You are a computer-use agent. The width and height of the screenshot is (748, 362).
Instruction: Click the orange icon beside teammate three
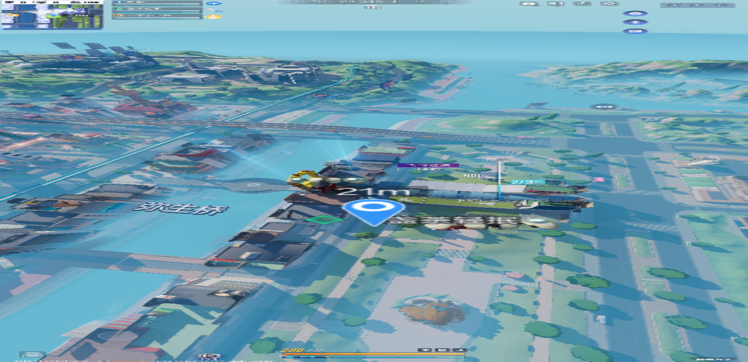pyautogui.click(x=214, y=17)
